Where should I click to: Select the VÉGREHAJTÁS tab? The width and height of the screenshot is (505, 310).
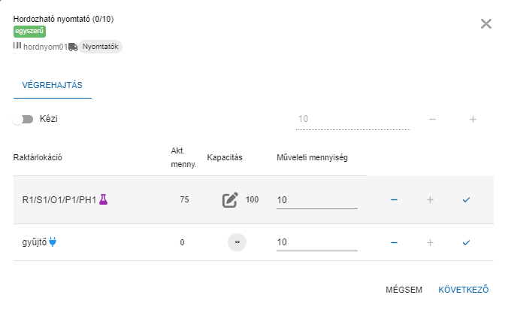tap(52, 85)
